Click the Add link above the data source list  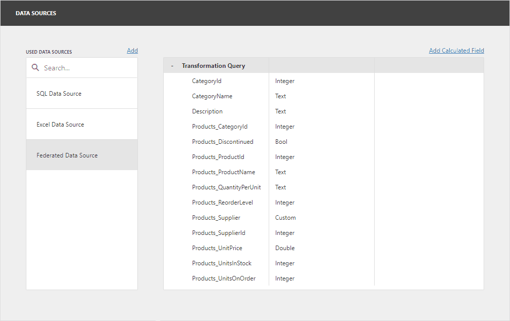132,50
